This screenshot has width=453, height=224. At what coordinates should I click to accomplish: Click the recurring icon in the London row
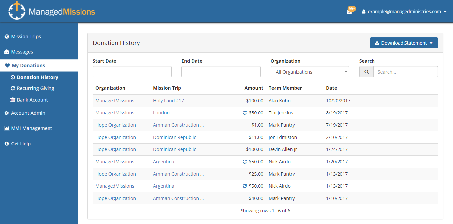(x=244, y=113)
